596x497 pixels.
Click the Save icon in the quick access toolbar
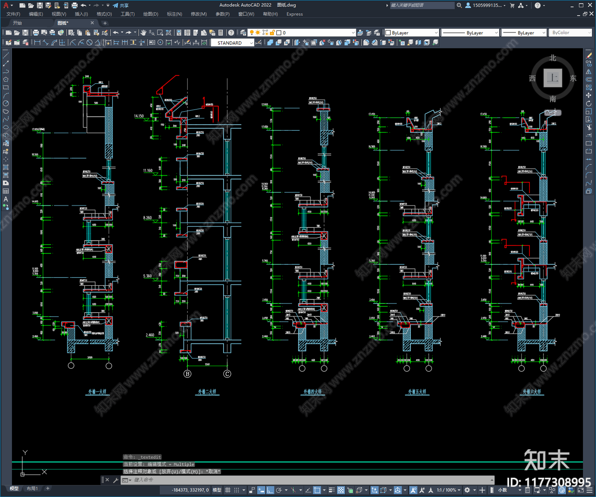pos(40,5)
